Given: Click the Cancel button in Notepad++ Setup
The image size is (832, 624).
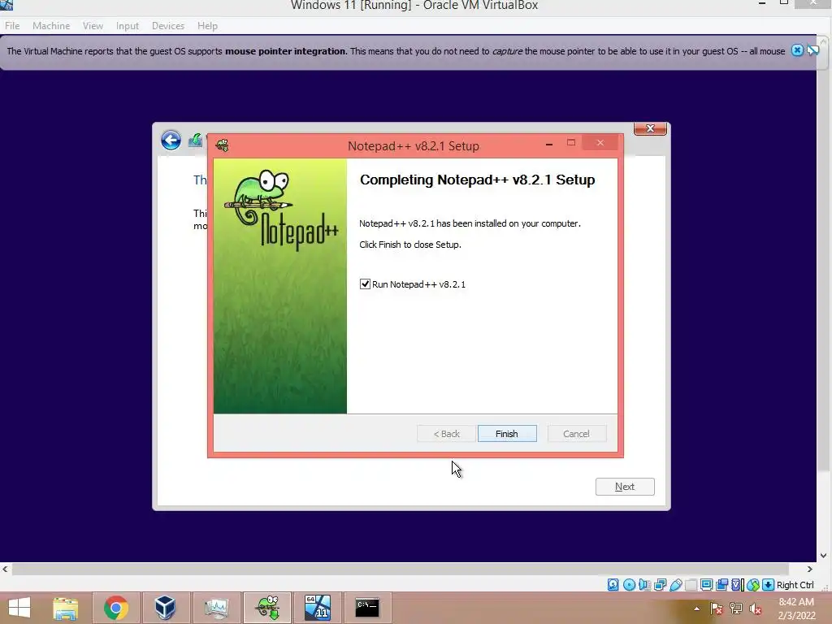Looking at the screenshot, I should (576, 434).
